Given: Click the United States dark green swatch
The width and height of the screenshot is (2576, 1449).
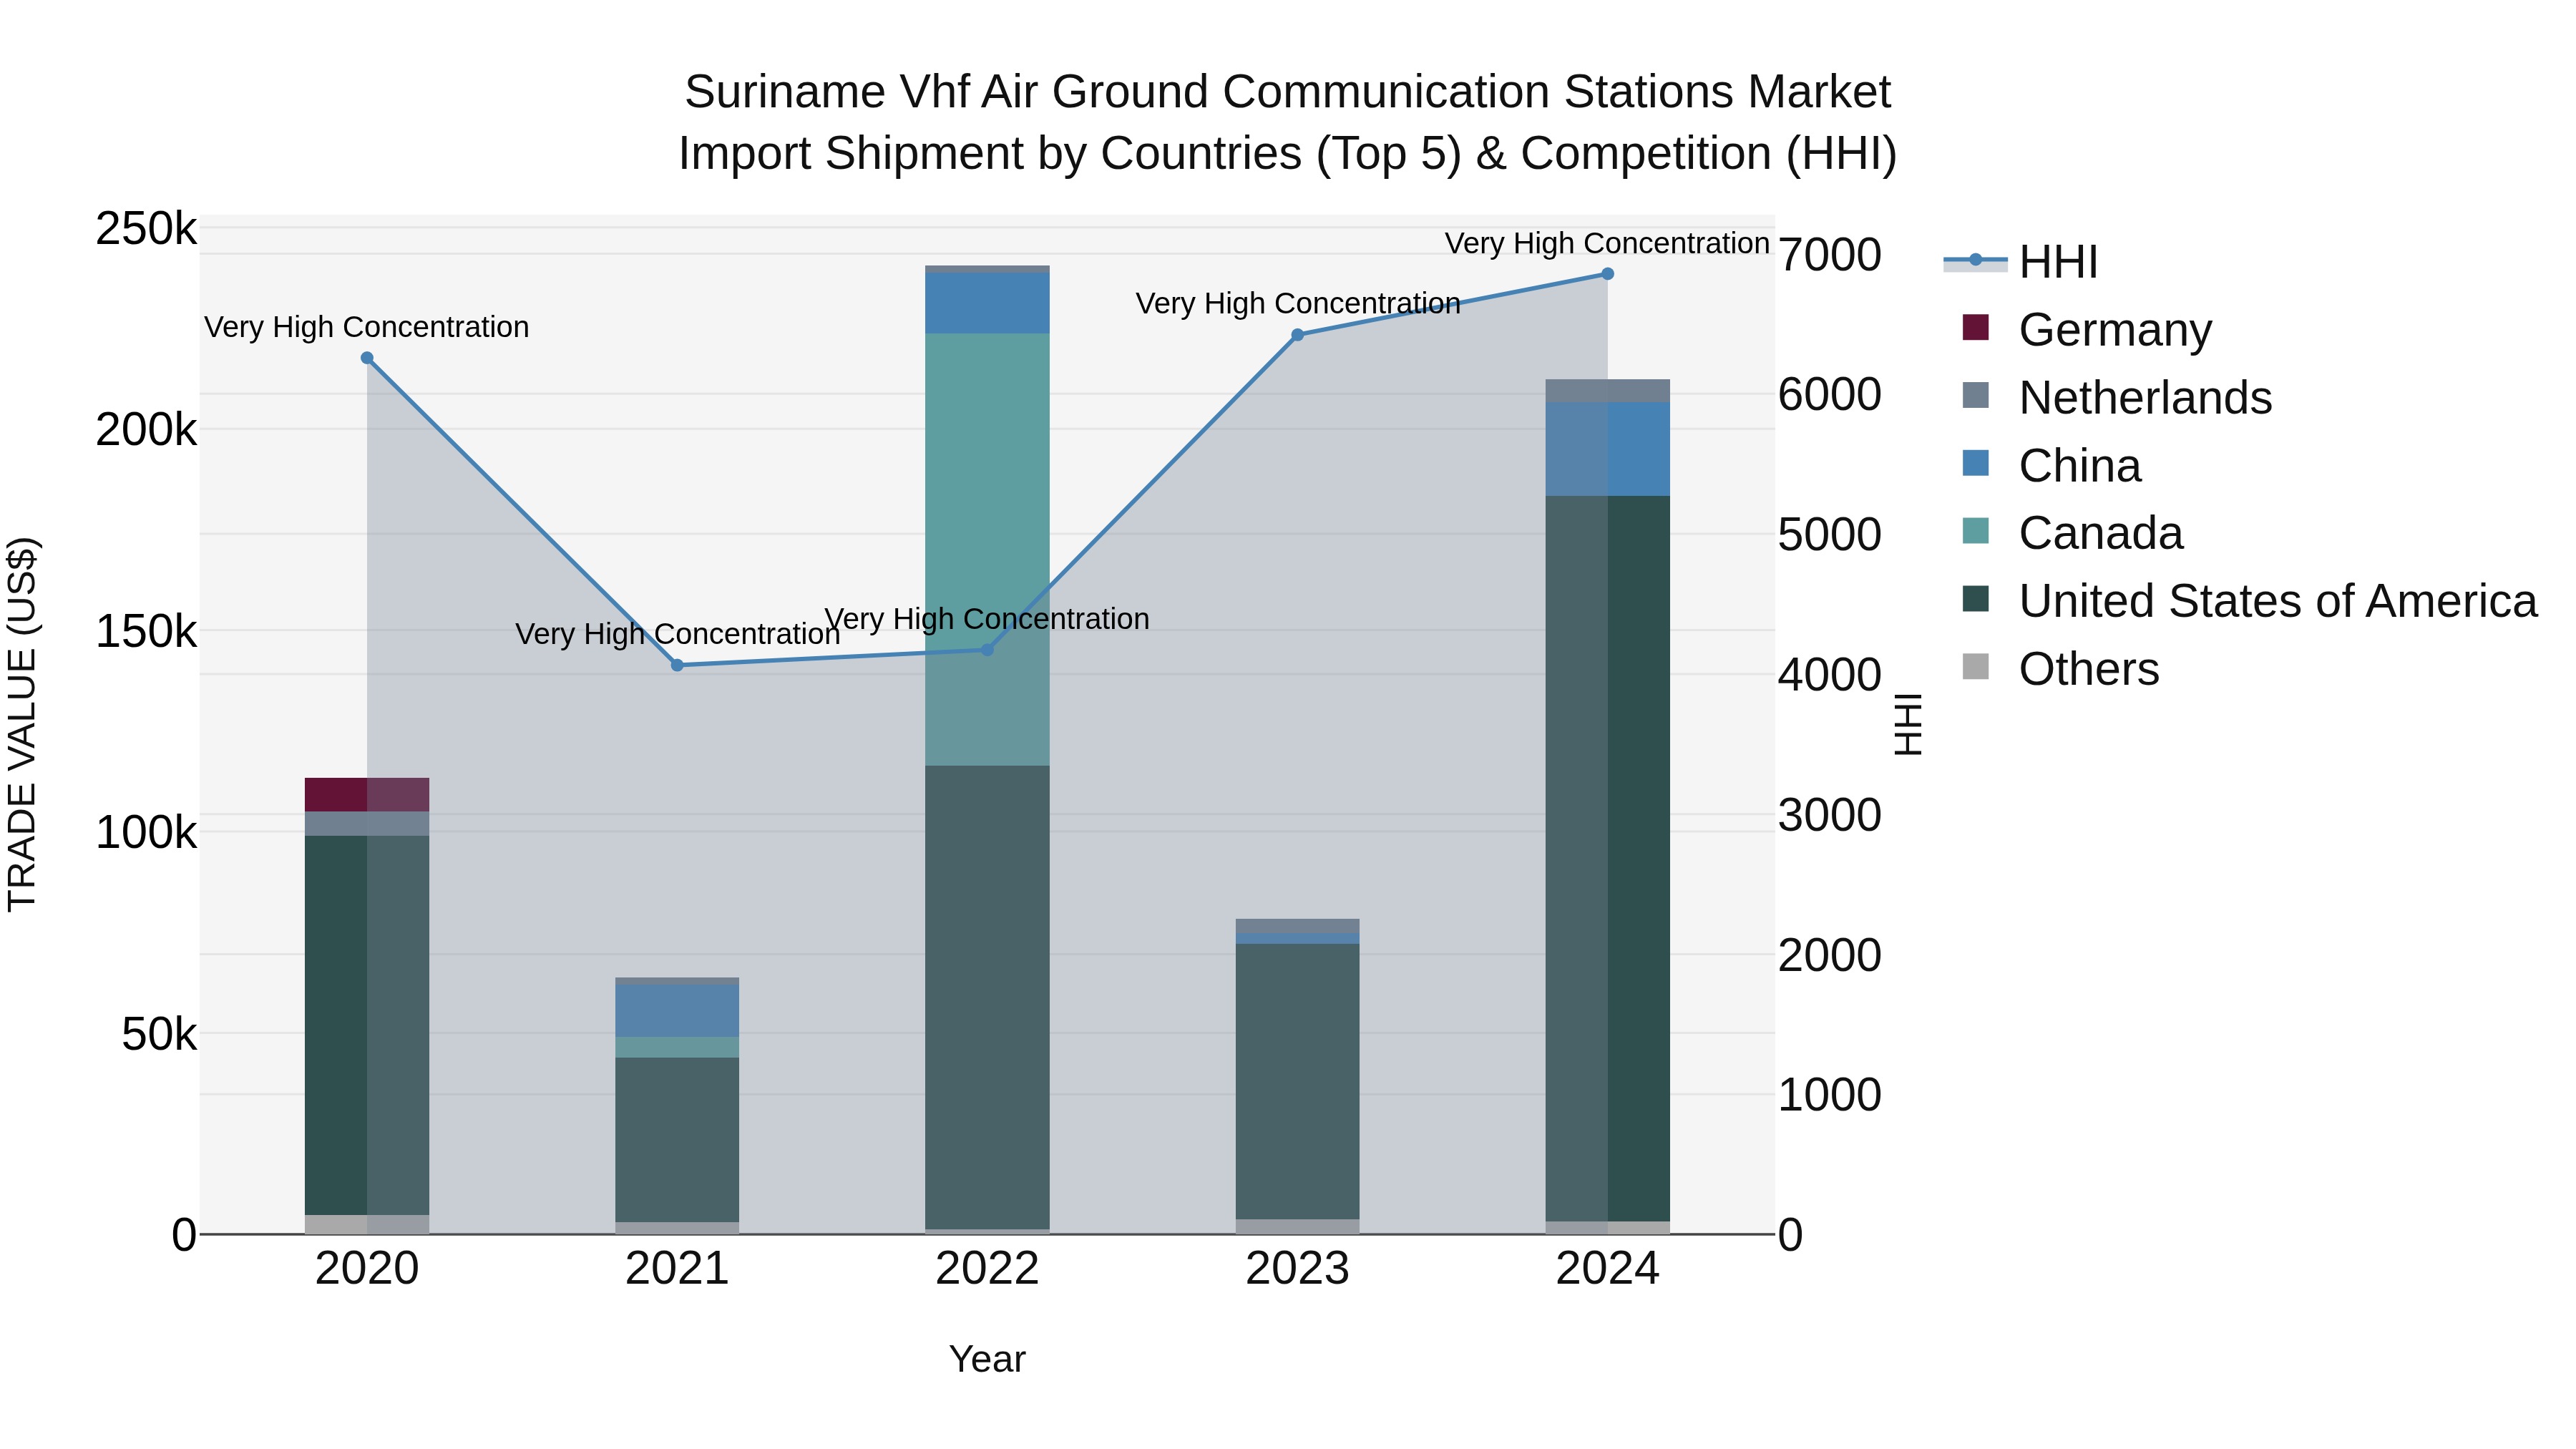Looking at the screenshot, I should (1976, 598).
